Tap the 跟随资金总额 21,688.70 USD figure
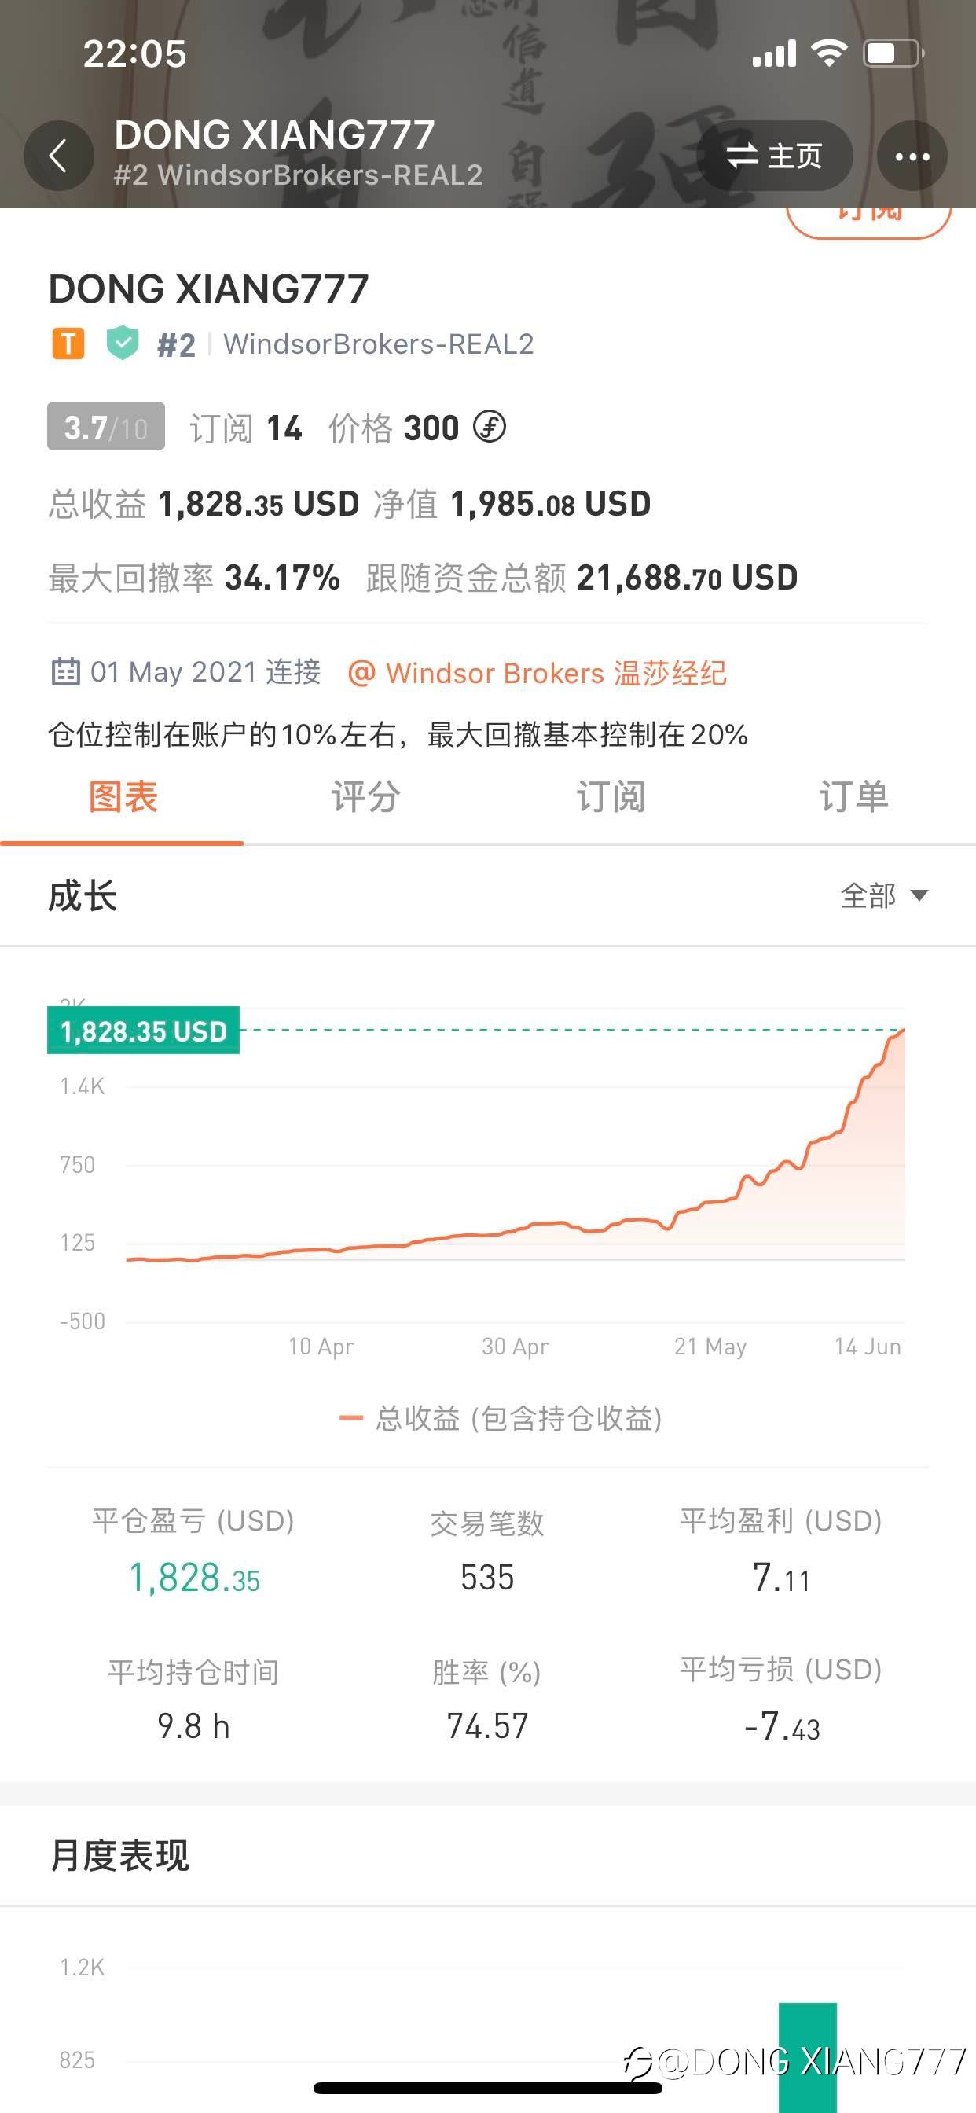 click(x=687, y=579)
